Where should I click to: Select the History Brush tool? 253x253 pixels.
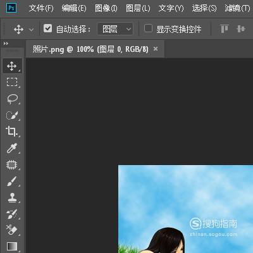[12, 214]
